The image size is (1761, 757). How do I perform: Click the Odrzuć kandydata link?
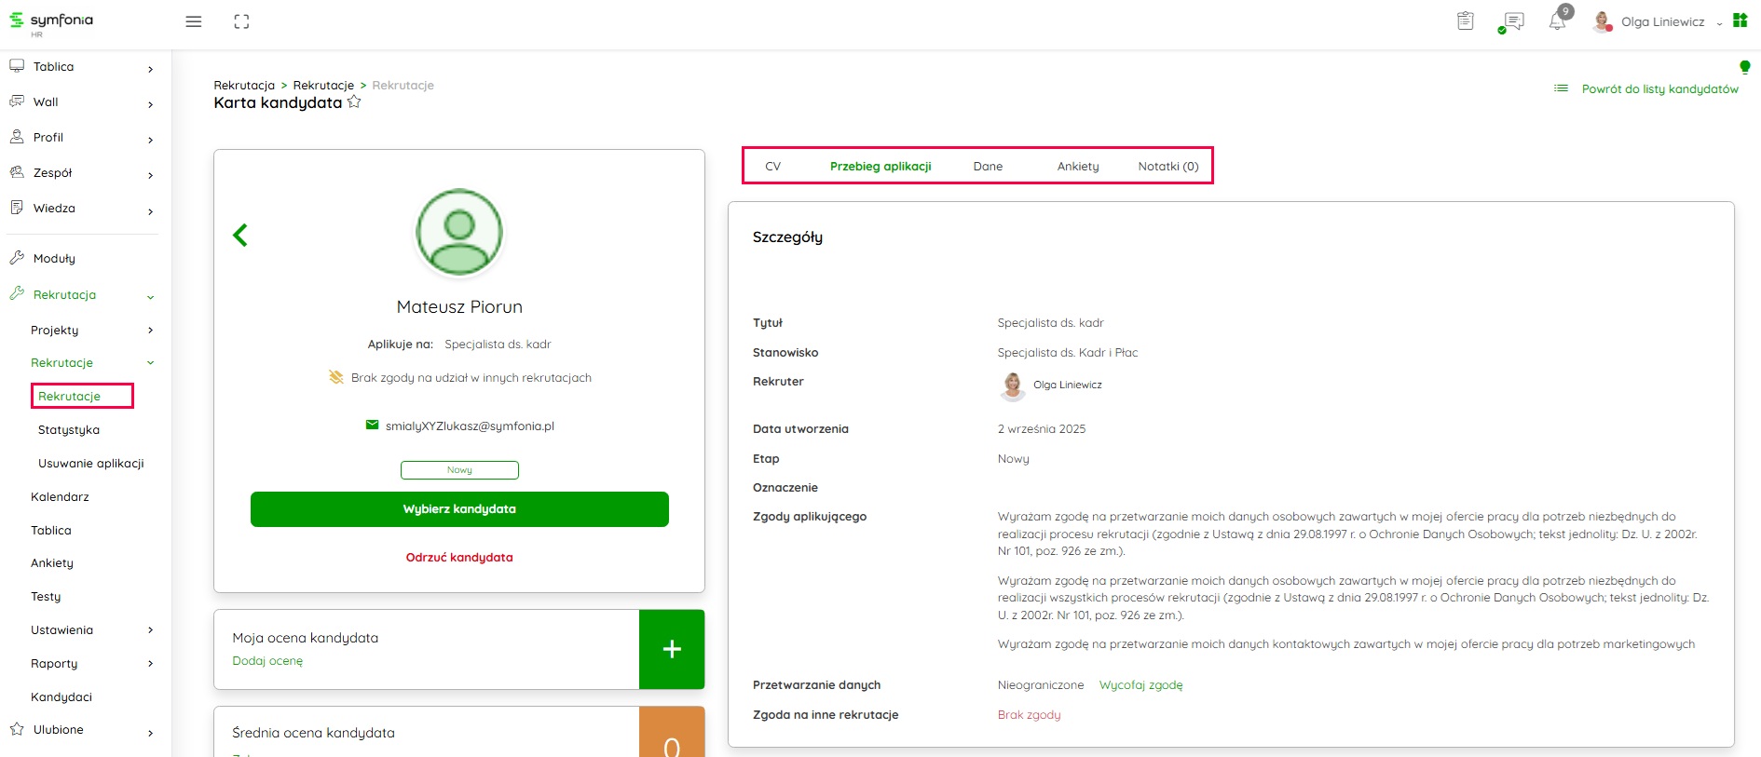coord(459,558)
